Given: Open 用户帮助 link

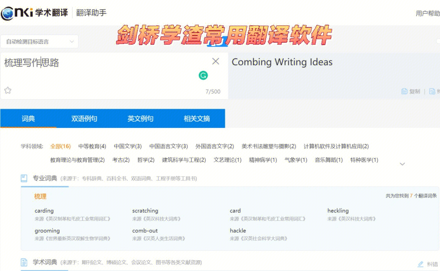Looking at the screenshot, I should (428, 13).
